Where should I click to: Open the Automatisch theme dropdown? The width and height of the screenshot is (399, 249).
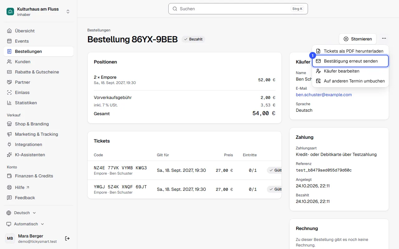click(x=25, y=224)
